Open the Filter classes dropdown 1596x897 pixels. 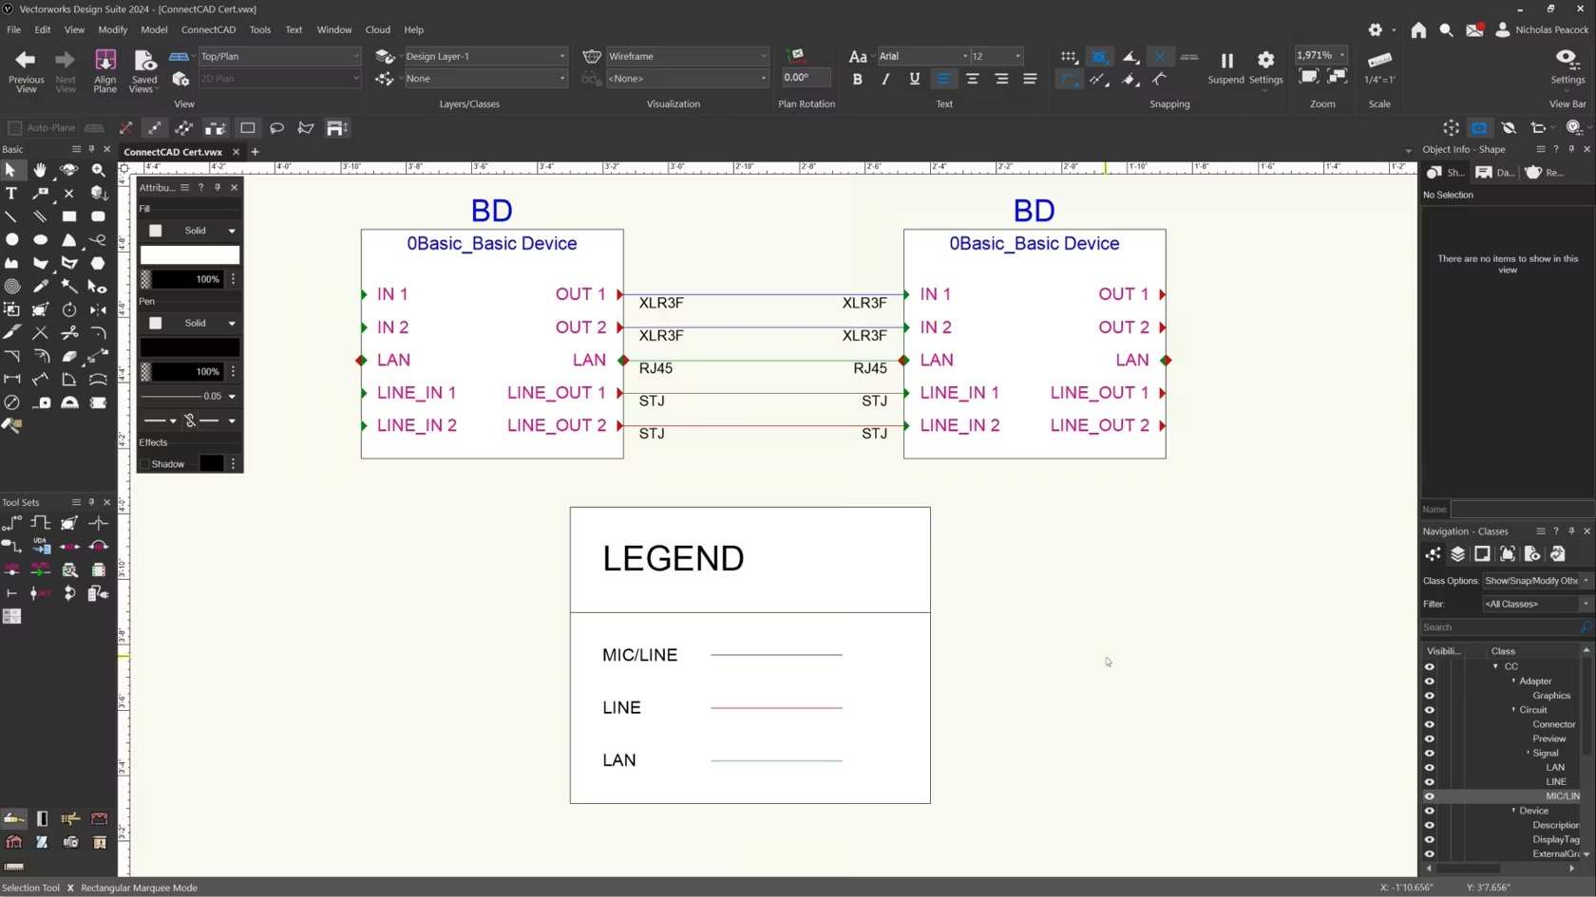1535,604
